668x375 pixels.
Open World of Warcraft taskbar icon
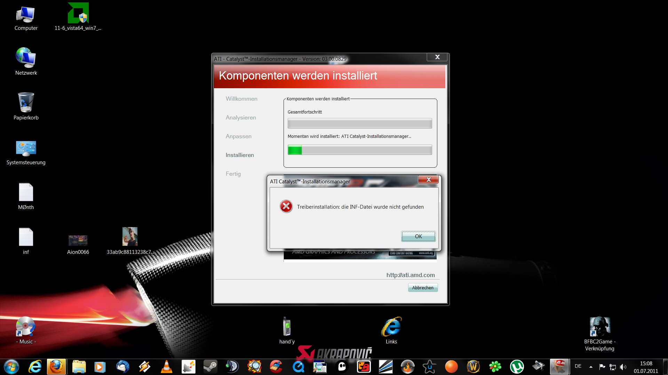pyautogui.click(x=473, y=367)
